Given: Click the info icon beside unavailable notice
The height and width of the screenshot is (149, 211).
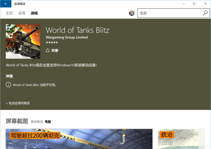Looking at the screenshot, I should tap(8, 85).
